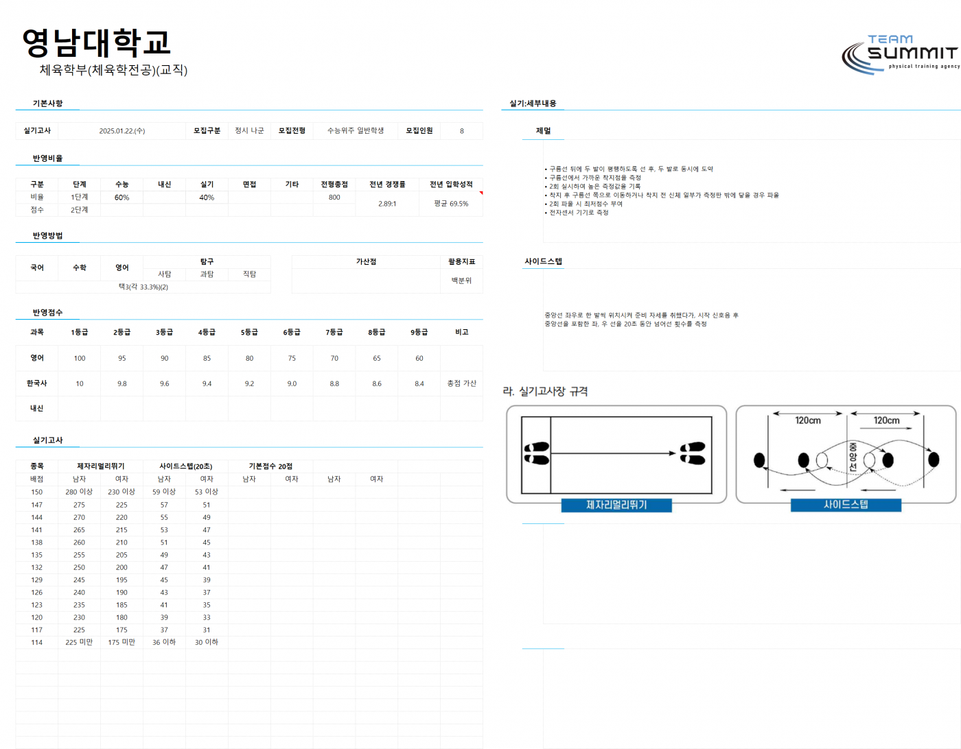Select the 택3(각 33.3%)(2) cell
Screen dimensions: 961x749
tap(143, 287)
